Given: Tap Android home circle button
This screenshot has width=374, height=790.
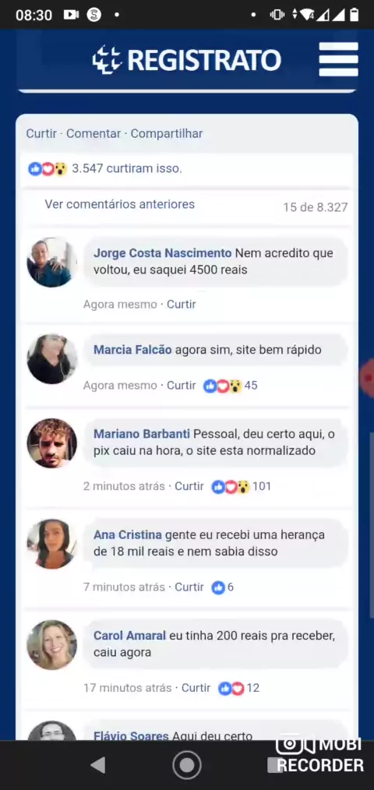Looking at the screenshot, I should 186,765.
